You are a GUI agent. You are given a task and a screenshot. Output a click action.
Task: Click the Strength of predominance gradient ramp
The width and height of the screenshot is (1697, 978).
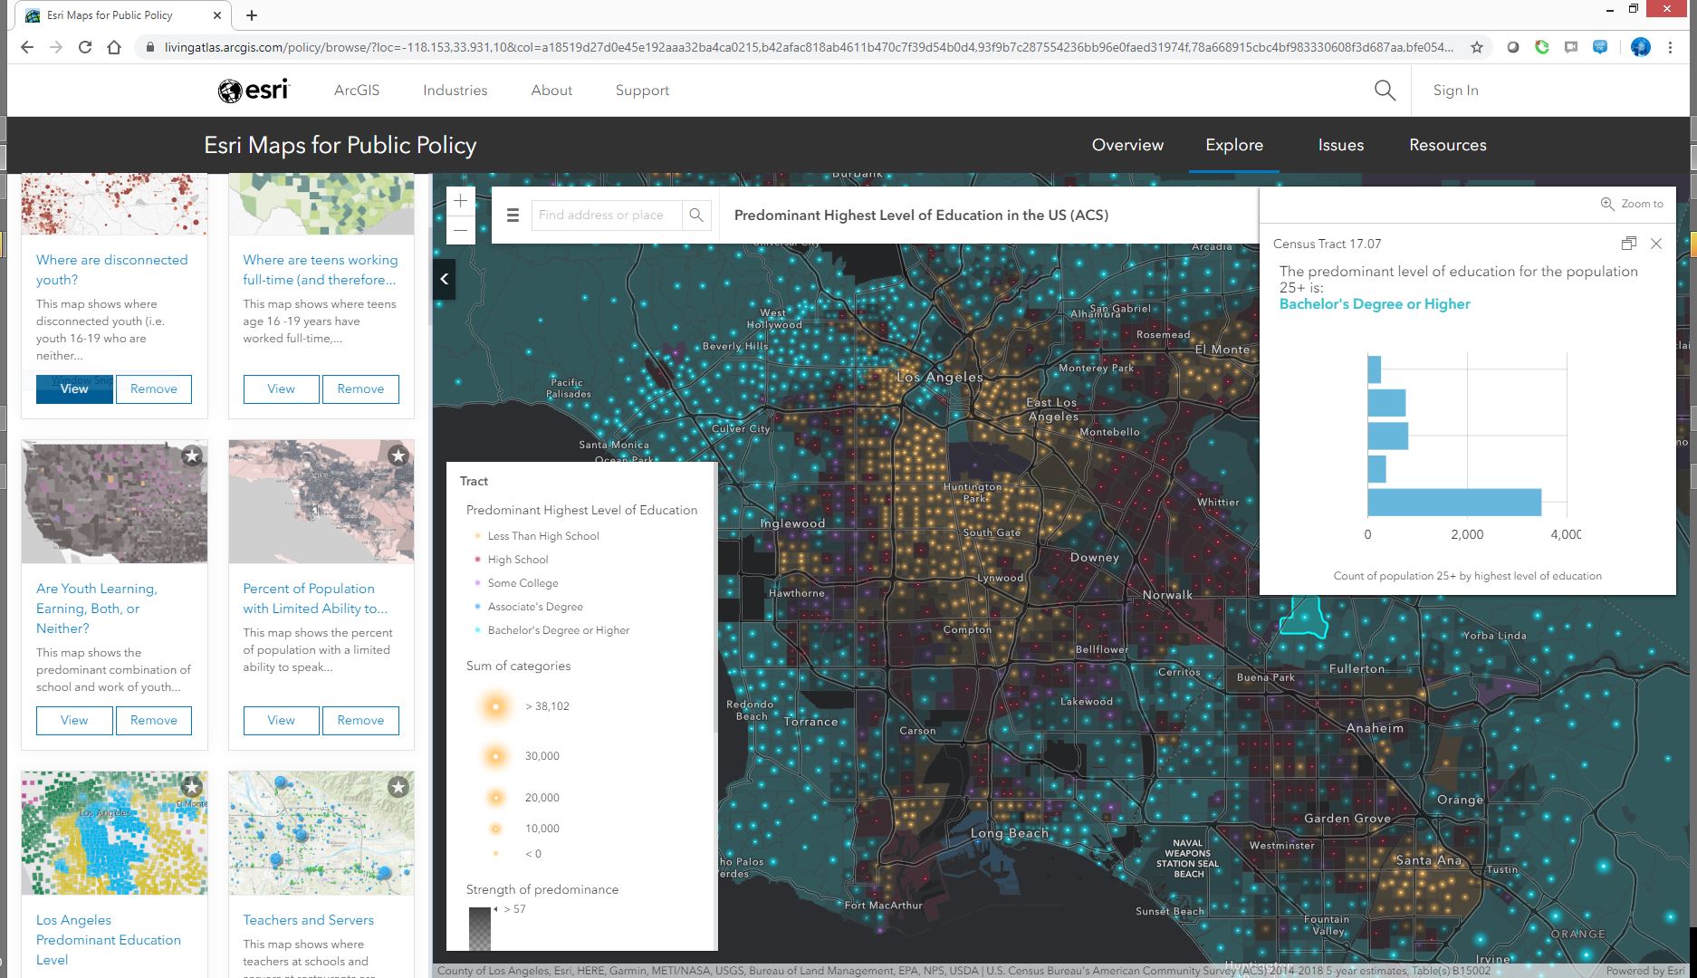(480, 929)
